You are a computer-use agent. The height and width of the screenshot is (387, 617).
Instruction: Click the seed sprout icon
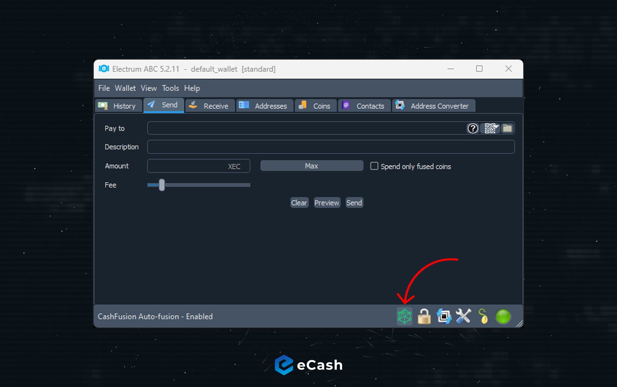pos(483,316)
